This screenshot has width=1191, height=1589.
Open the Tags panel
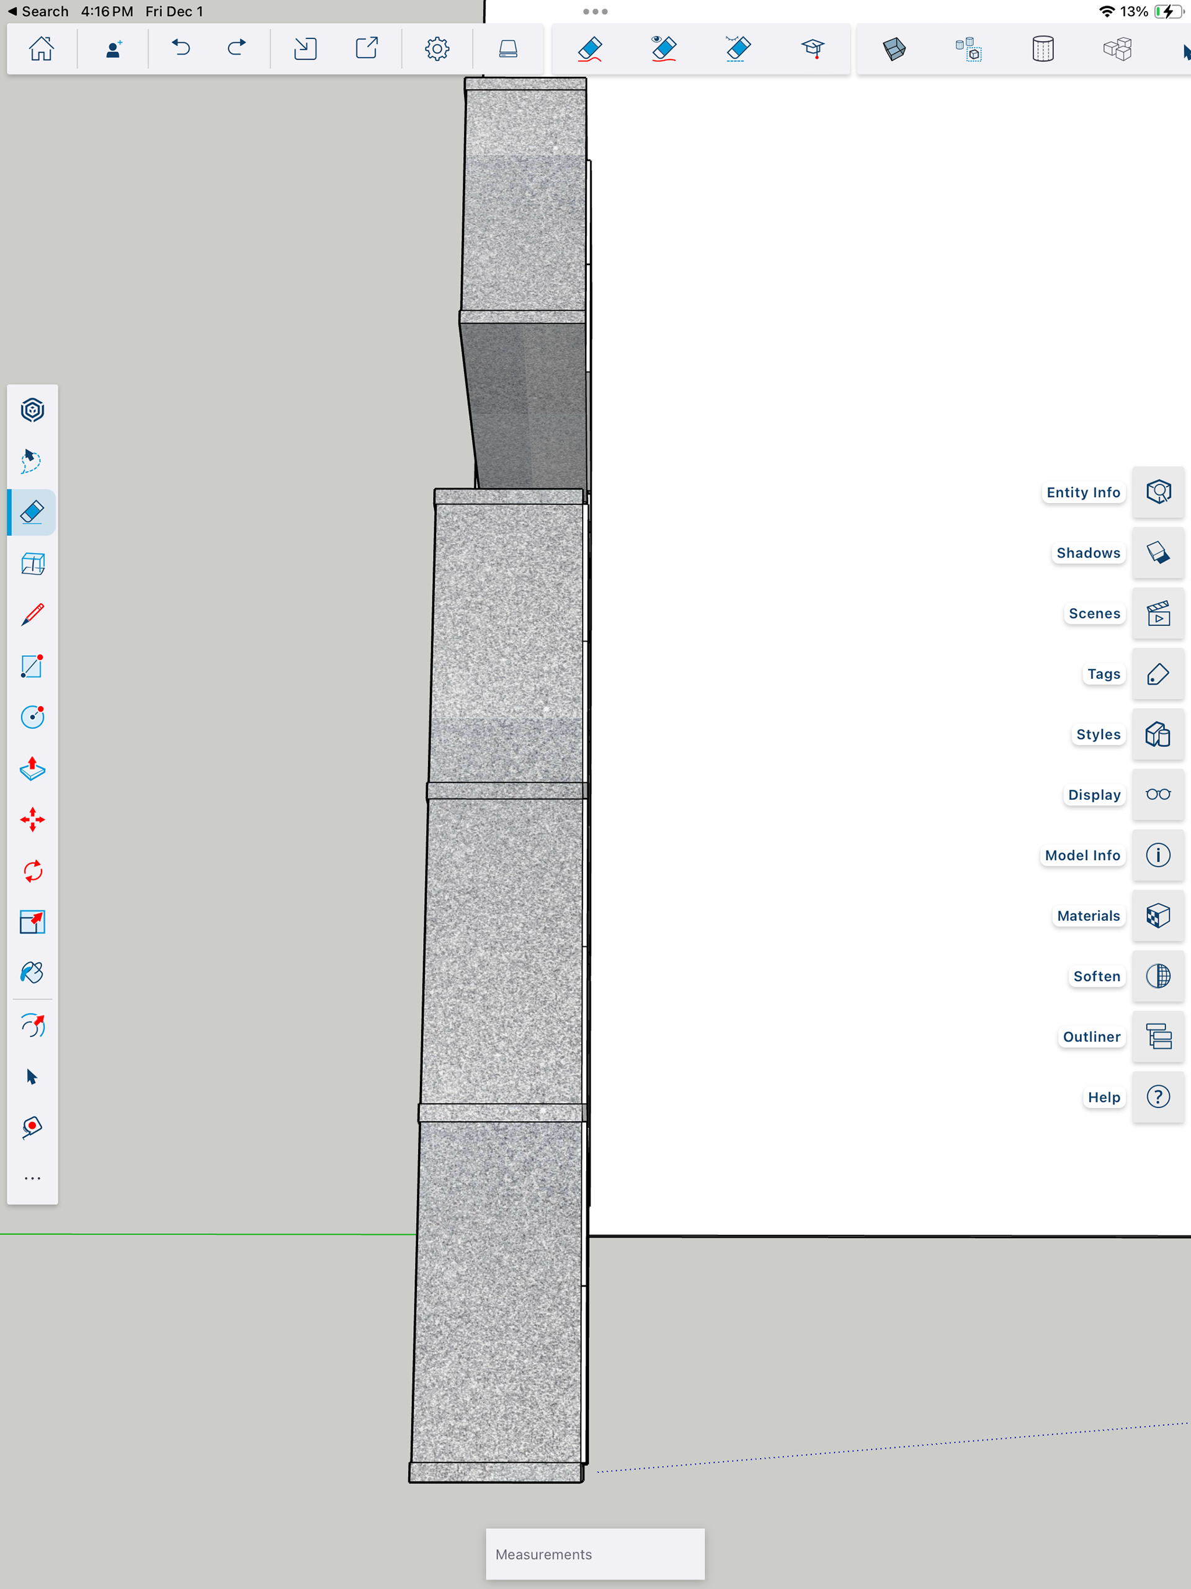pos(1158,674)
